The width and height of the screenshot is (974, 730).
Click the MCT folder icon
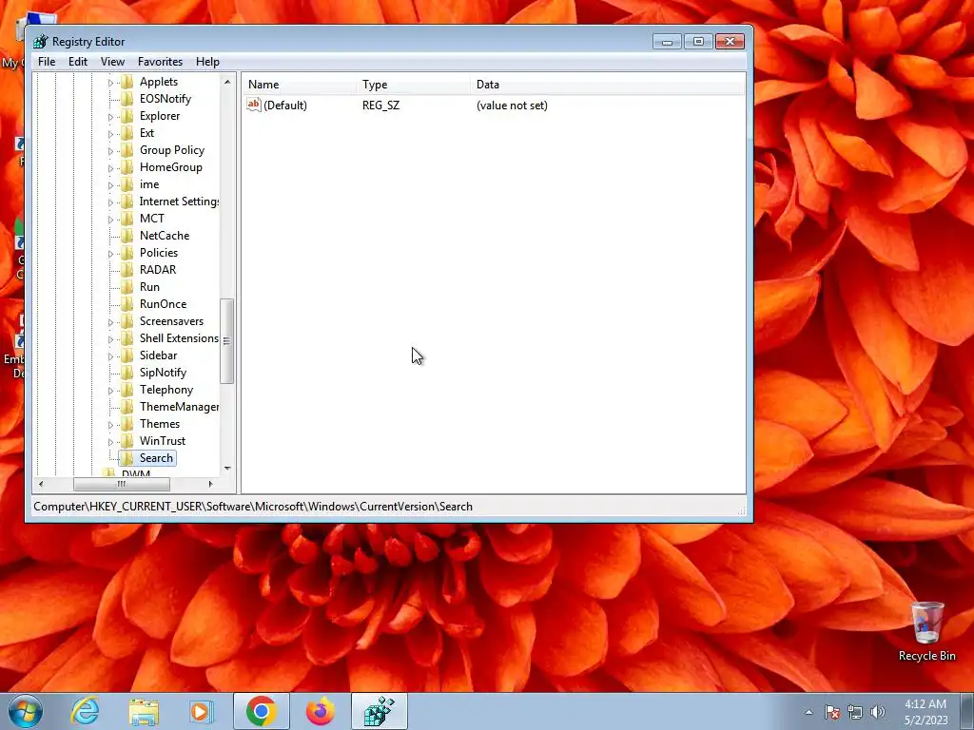pos(127,219)
